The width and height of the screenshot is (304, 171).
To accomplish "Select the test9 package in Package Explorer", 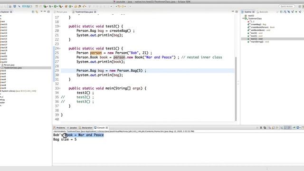I will point(3,88).
